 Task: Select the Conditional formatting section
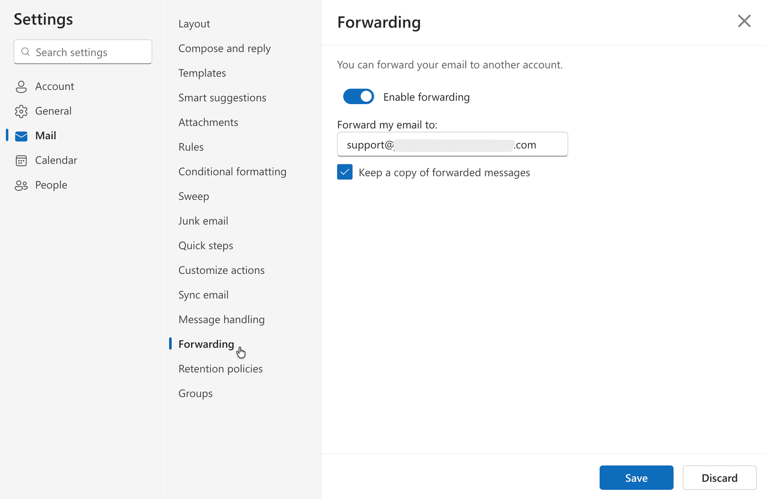(x=232, y=171)
